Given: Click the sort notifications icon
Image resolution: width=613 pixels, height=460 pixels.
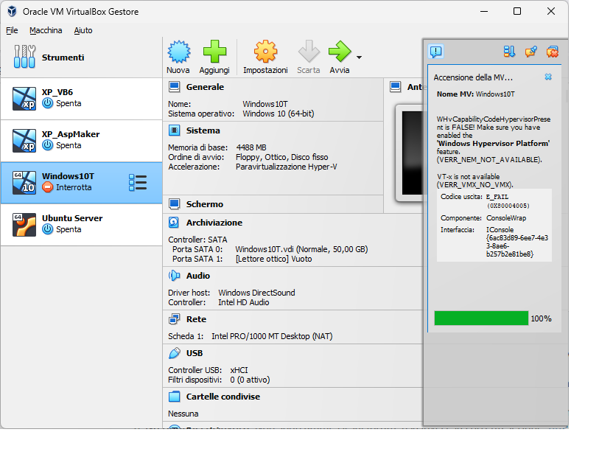Looking at the screenshot, I should coord(509,52).
